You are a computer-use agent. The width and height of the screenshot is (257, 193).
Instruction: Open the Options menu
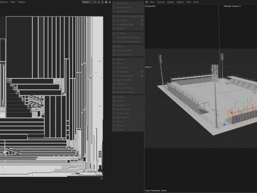[180, 2]
